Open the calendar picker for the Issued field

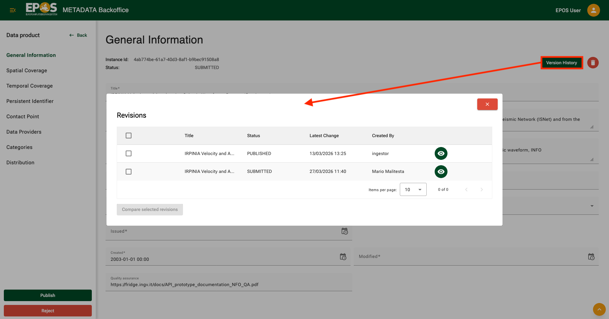click(344, 231)
